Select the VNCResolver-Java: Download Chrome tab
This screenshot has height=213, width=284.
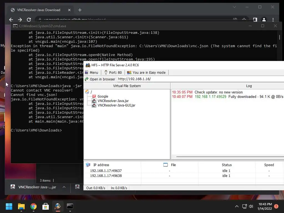39,10
